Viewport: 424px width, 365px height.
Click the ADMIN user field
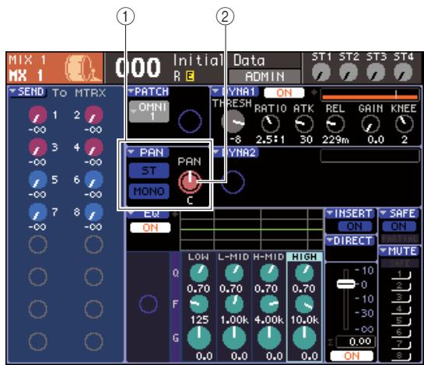265,76
